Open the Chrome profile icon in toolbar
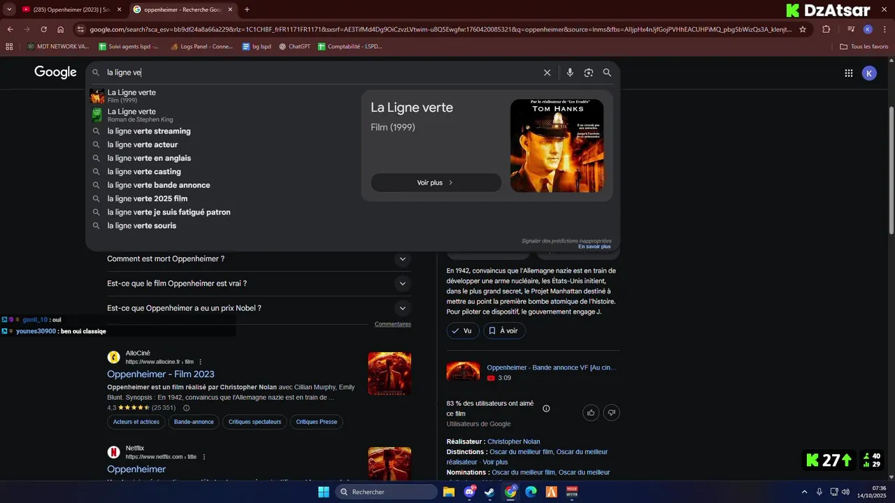The width and height of the screenshot is (895, 503). tap(868, 29)
